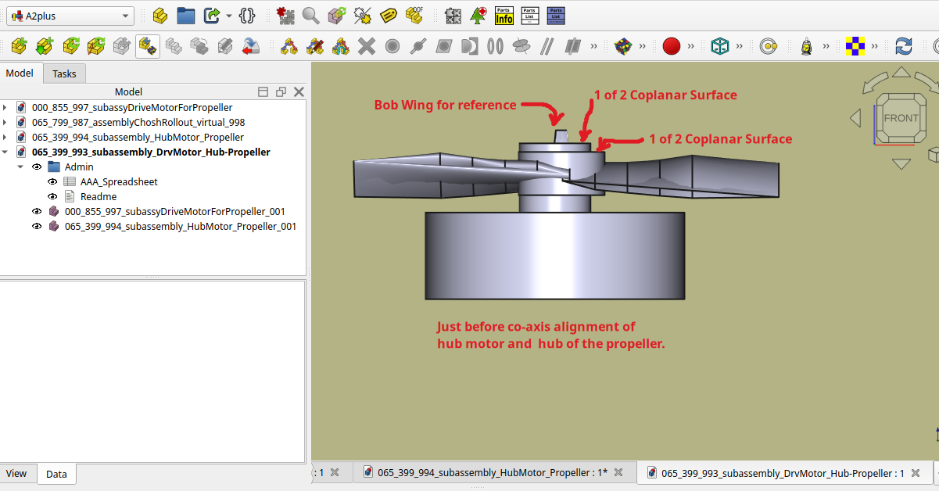This screenshot has height=491, width=939.
Task: Click the FRONT face of navigation cube
Action: pyautogui.click(x=901, y=119)
